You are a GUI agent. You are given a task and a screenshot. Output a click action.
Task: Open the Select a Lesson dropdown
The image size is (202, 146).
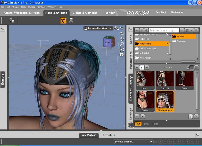tap(134, 142)
